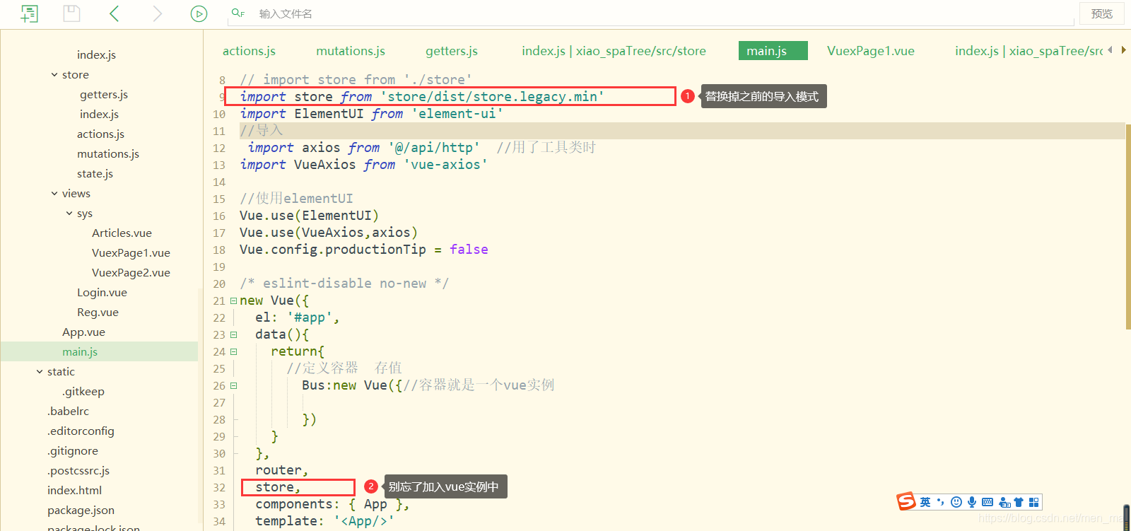
Task: Open Login.vue in the project tree
Action: (102, 292)
